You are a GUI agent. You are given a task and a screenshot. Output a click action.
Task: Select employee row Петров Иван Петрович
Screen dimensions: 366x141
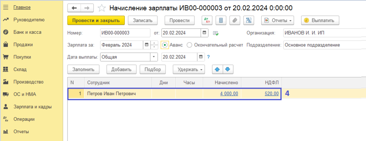coord(174,94)
